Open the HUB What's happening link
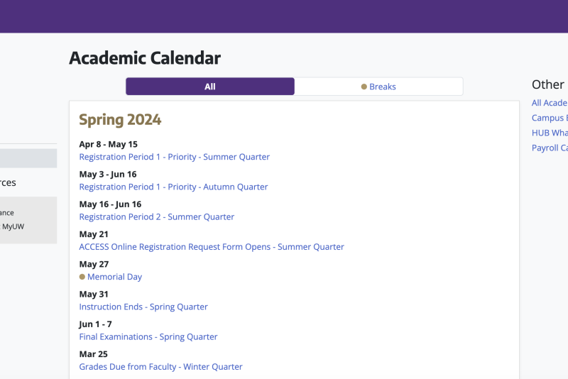The width and height of the screenshot is (568, 379). 550,133
